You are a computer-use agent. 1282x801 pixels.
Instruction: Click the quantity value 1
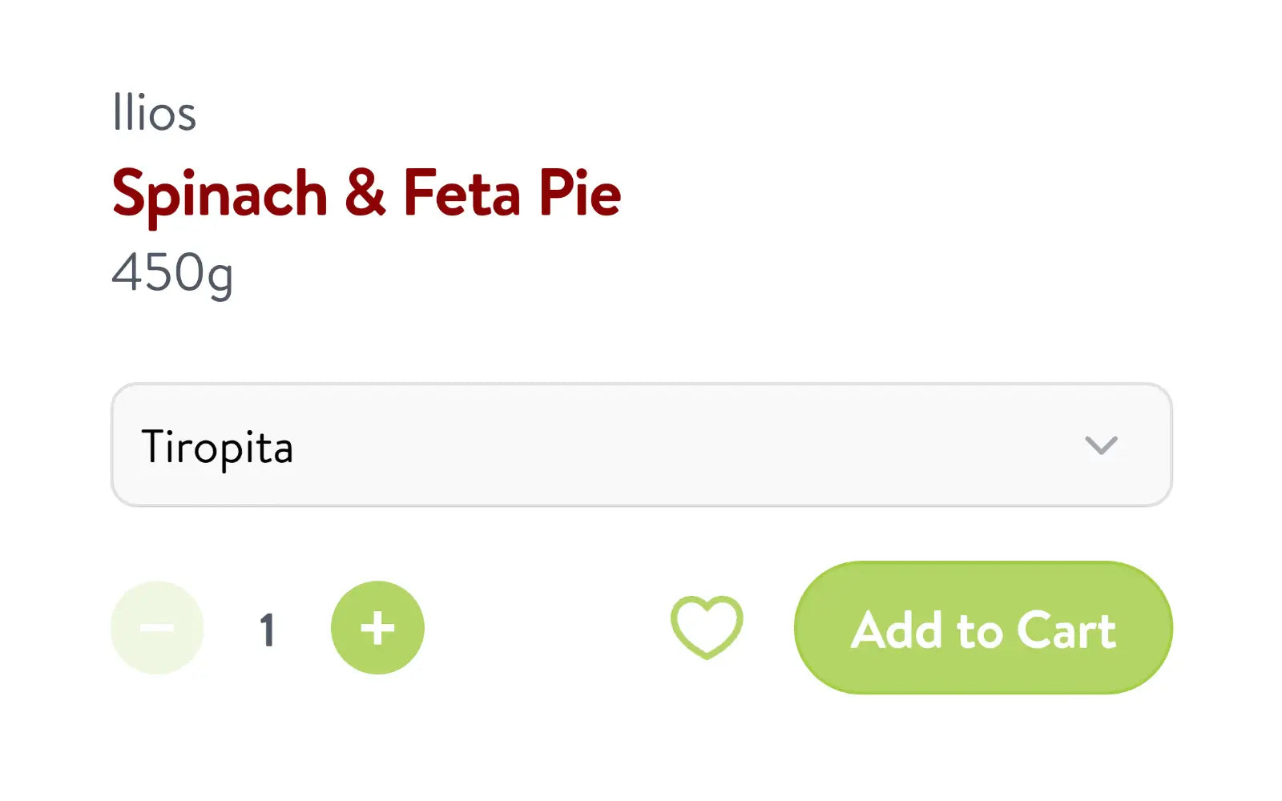(268, 630)
